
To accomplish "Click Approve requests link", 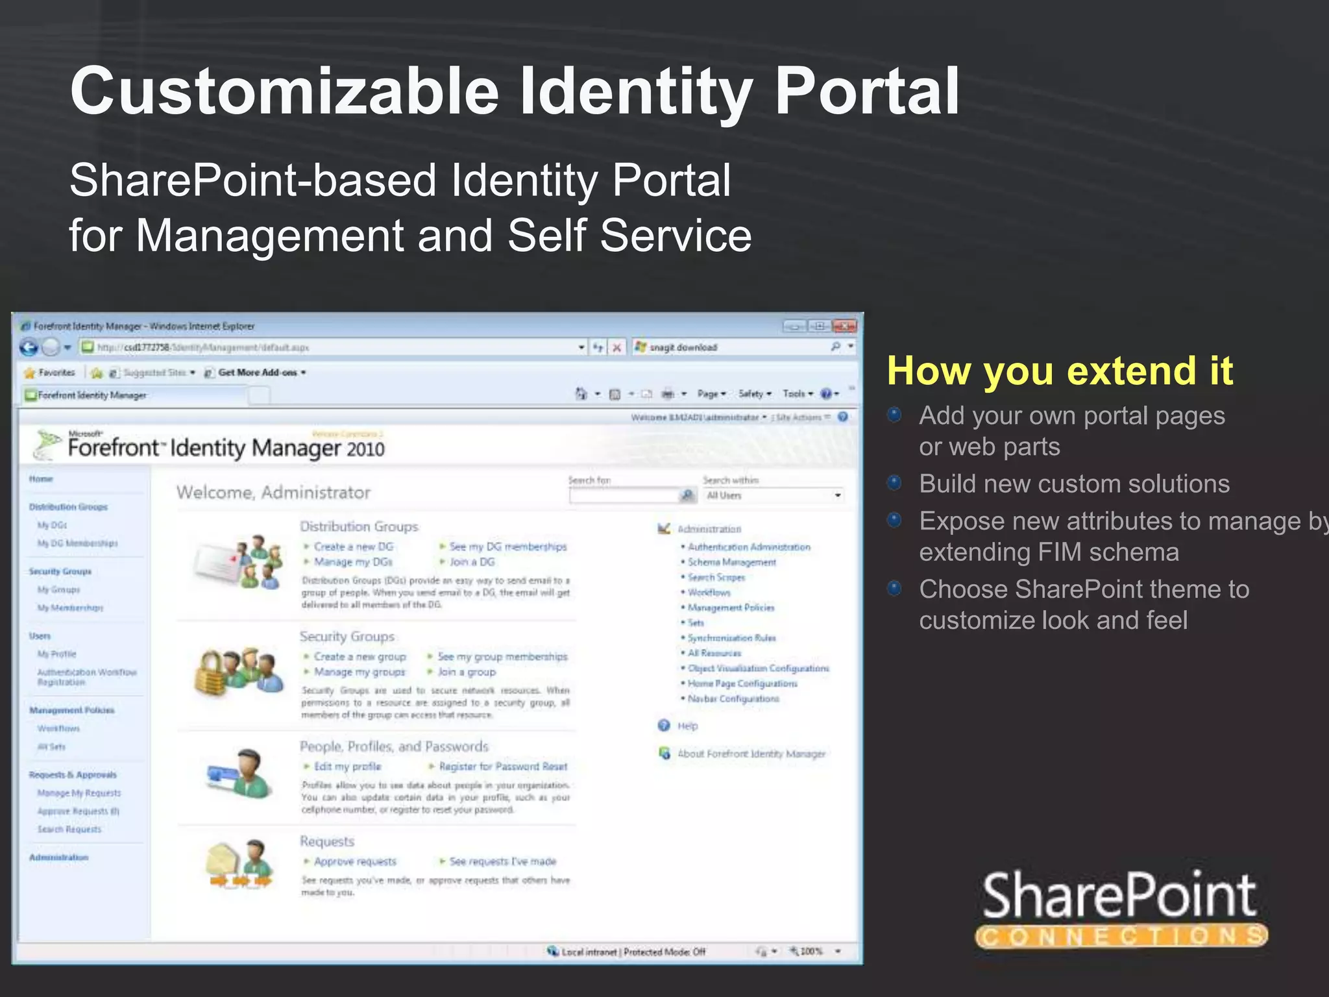I will 355,861.
